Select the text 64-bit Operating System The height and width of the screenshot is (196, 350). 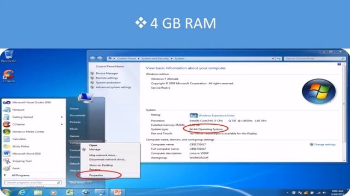pyautogui.click(x=206, y=129)
